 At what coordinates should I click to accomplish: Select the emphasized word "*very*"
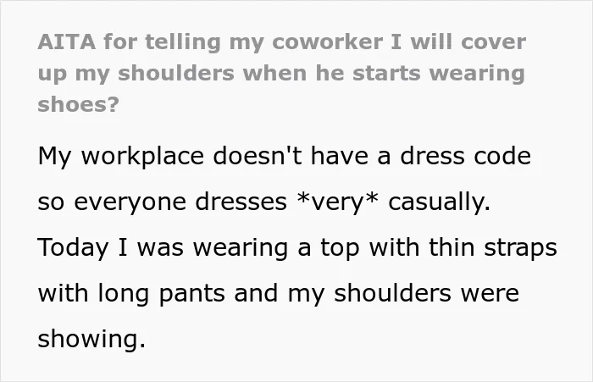337,202
